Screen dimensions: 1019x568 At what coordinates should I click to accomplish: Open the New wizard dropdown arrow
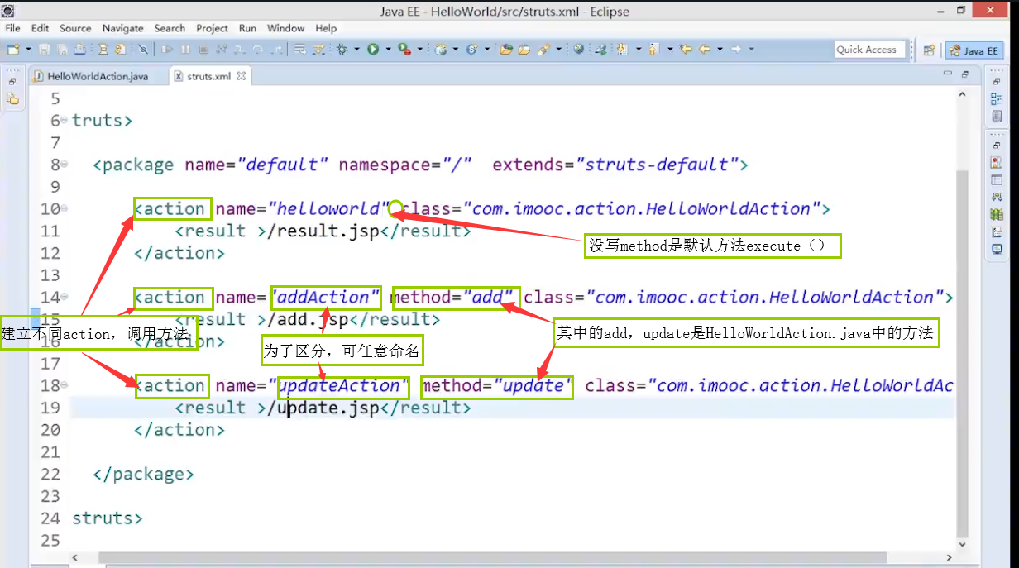click(x=28, y=50)
